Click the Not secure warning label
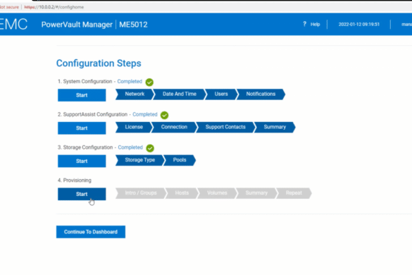 (9, 7)
